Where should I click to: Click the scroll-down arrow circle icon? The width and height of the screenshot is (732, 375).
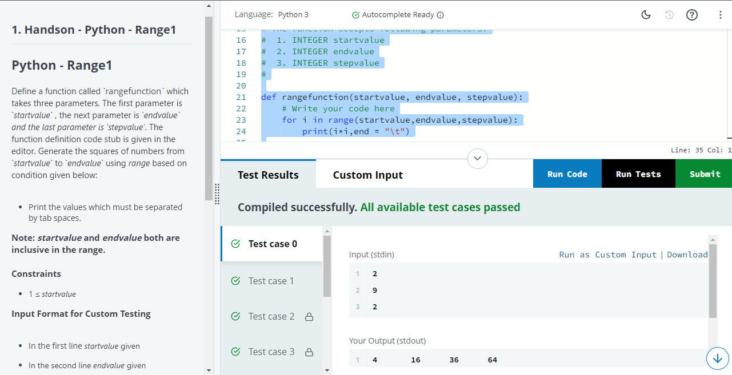718,358
